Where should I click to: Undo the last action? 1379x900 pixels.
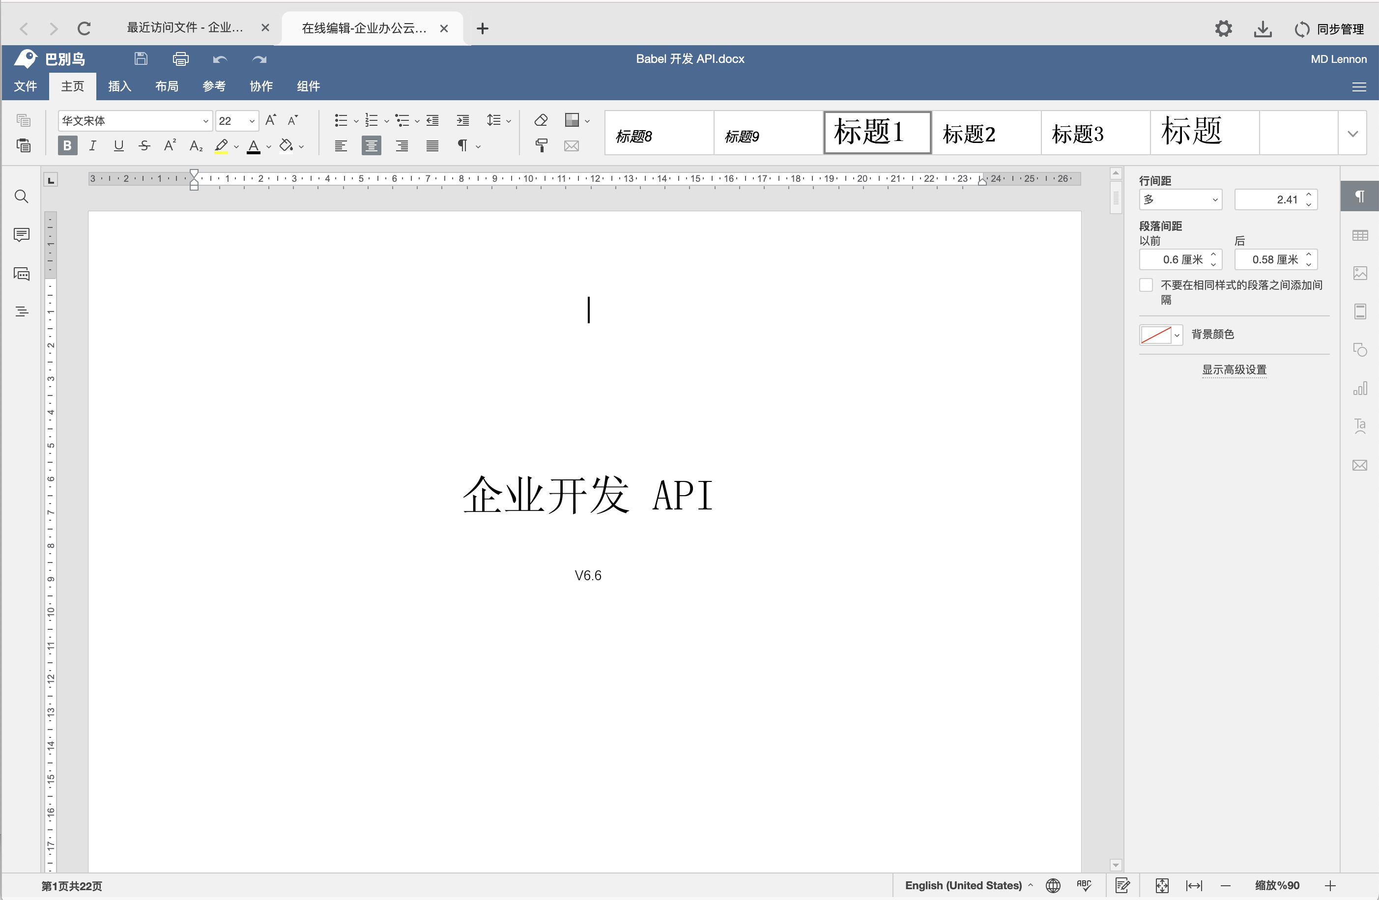click(220, 59)
